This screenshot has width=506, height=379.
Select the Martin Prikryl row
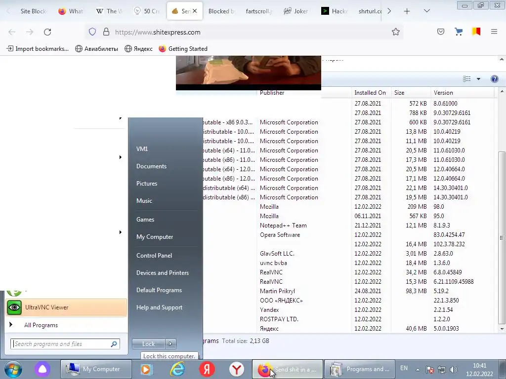[x=348, y=291]
